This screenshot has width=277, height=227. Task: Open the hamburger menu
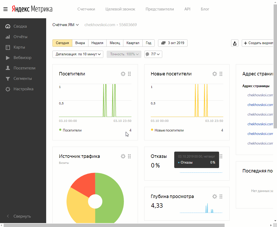(x=5, y=9)
